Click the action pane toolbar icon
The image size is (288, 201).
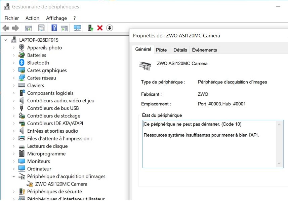click(x=64, y=28)
